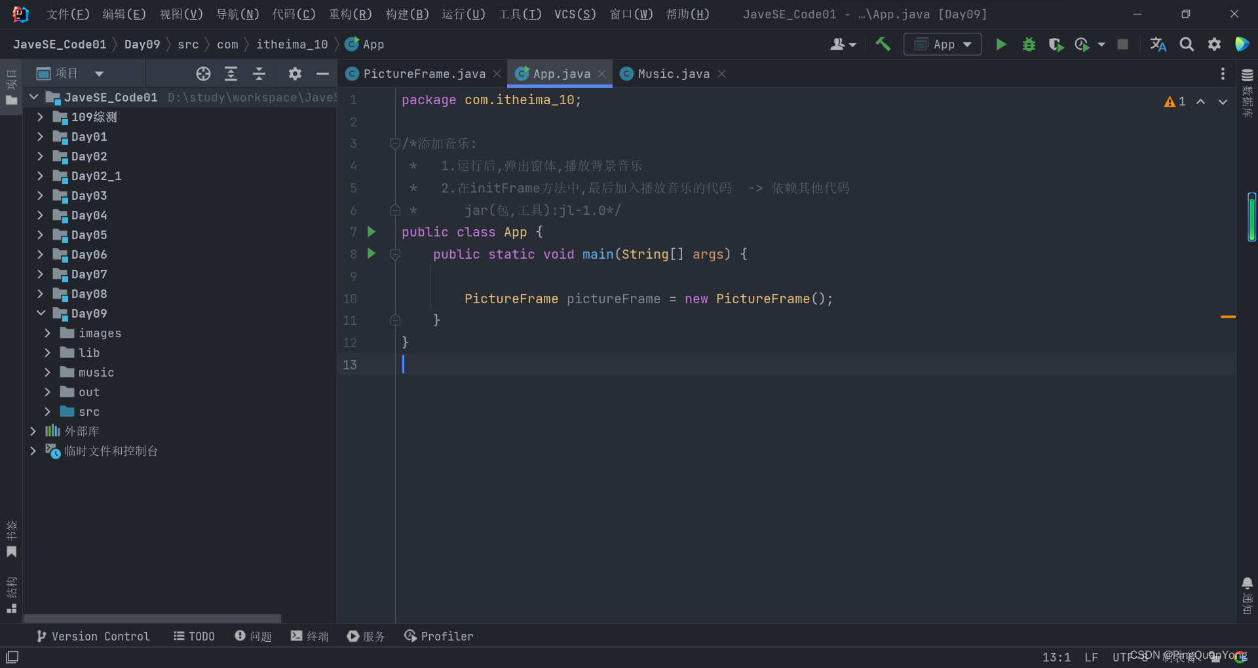Close the App.java tab
The image size is (1258, 668).
coord(601,73)
